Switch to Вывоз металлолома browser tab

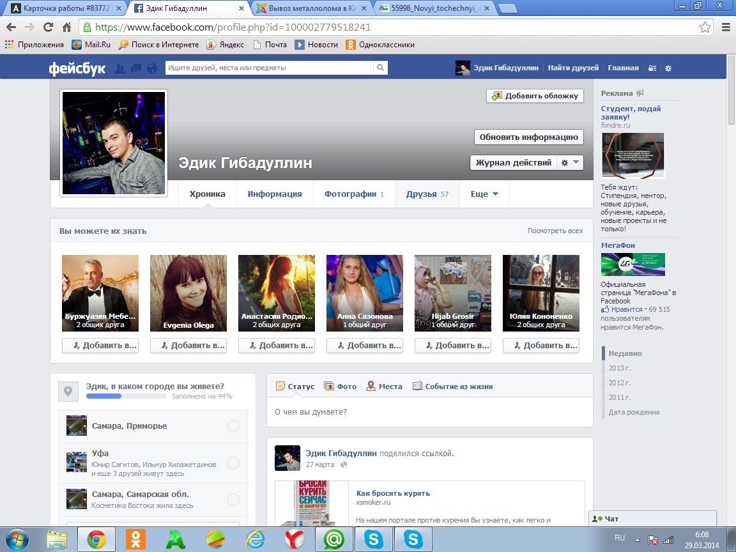[312, 8]
